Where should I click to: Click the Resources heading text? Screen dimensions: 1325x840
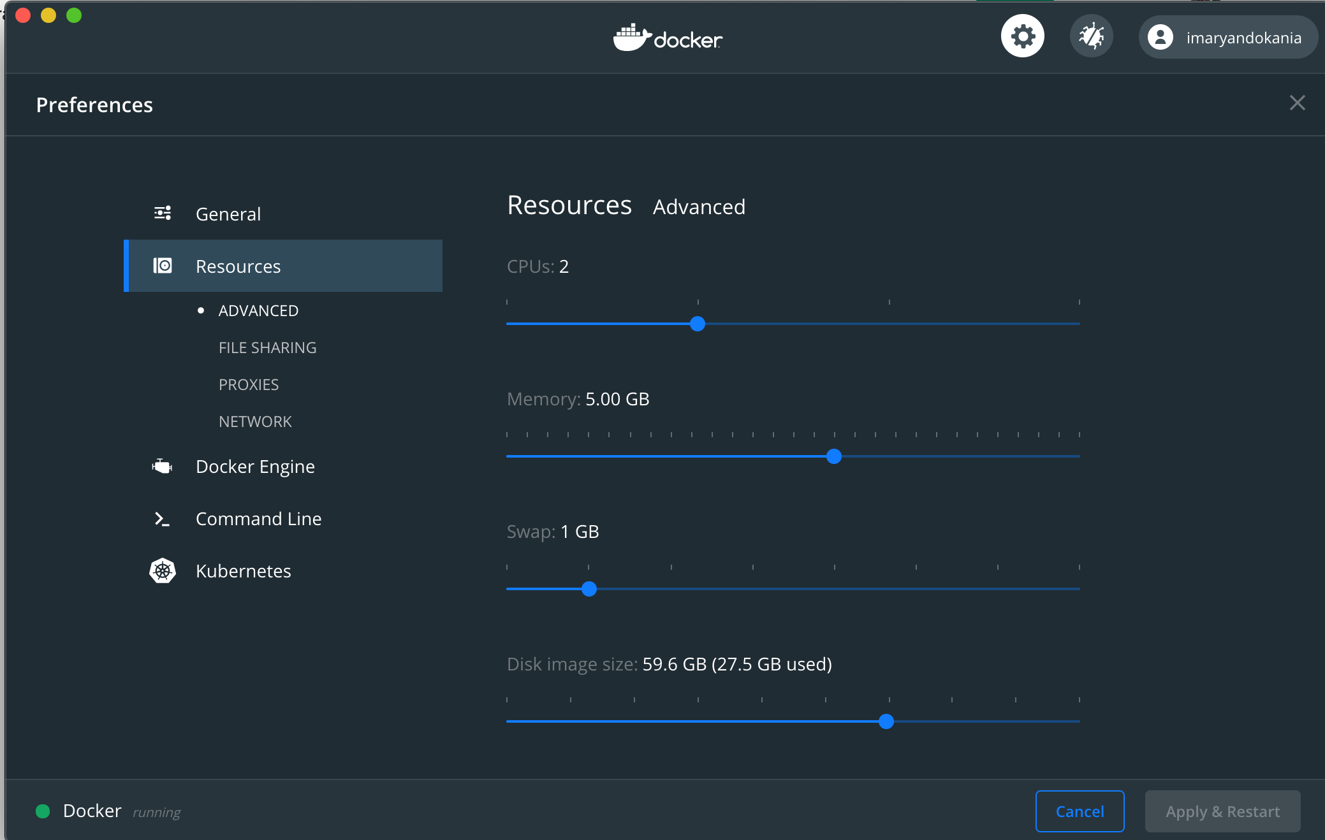coord(569,205)
